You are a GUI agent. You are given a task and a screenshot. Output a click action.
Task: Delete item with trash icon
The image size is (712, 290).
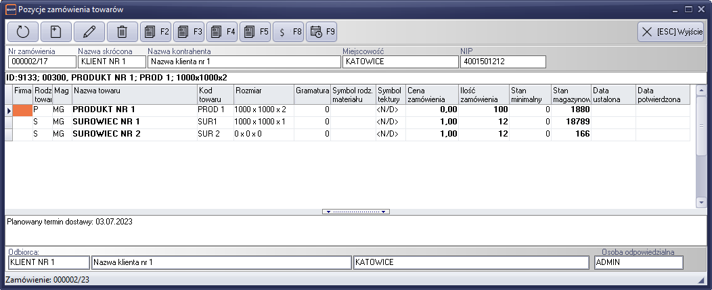coord(123,31)
